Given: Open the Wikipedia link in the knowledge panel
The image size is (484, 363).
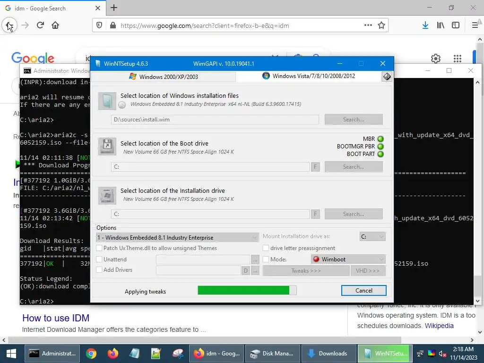Looking at the screenshot, I should (x=439, y=326).
